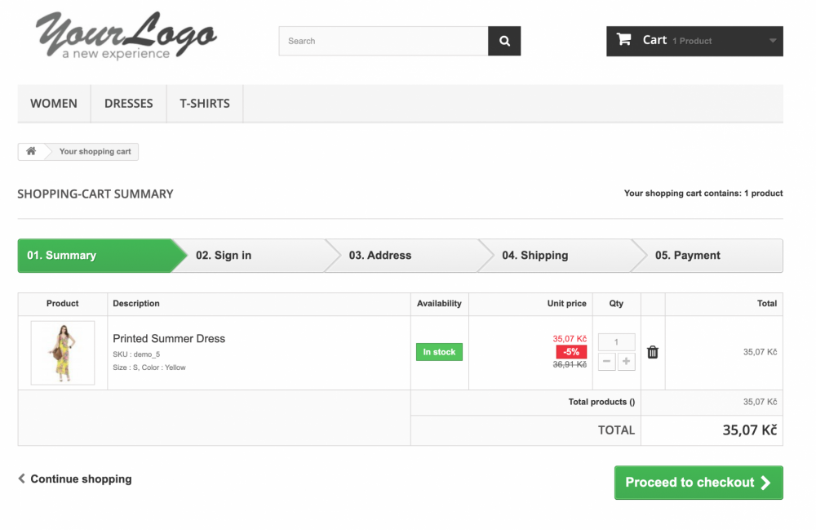This screenshot has height=530, width=816.
Task: Click the Your Logo image
Action: [126, 37]
